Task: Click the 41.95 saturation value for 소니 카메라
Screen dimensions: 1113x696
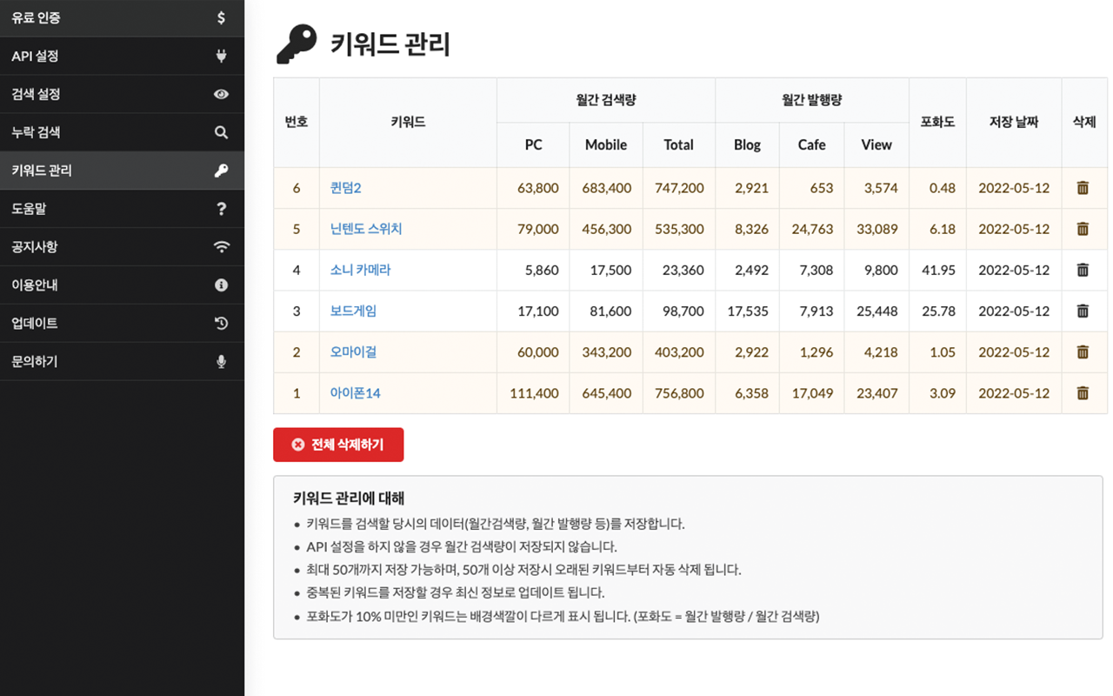Action: (939, 270)
